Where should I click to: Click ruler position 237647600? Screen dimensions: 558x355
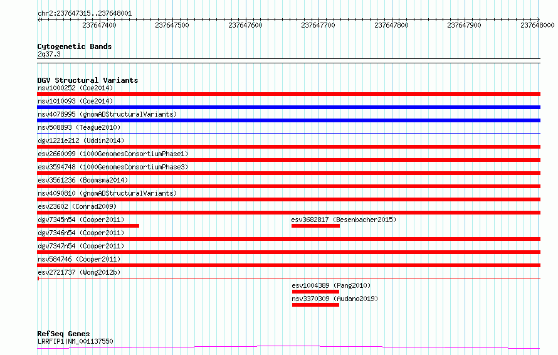245,25
